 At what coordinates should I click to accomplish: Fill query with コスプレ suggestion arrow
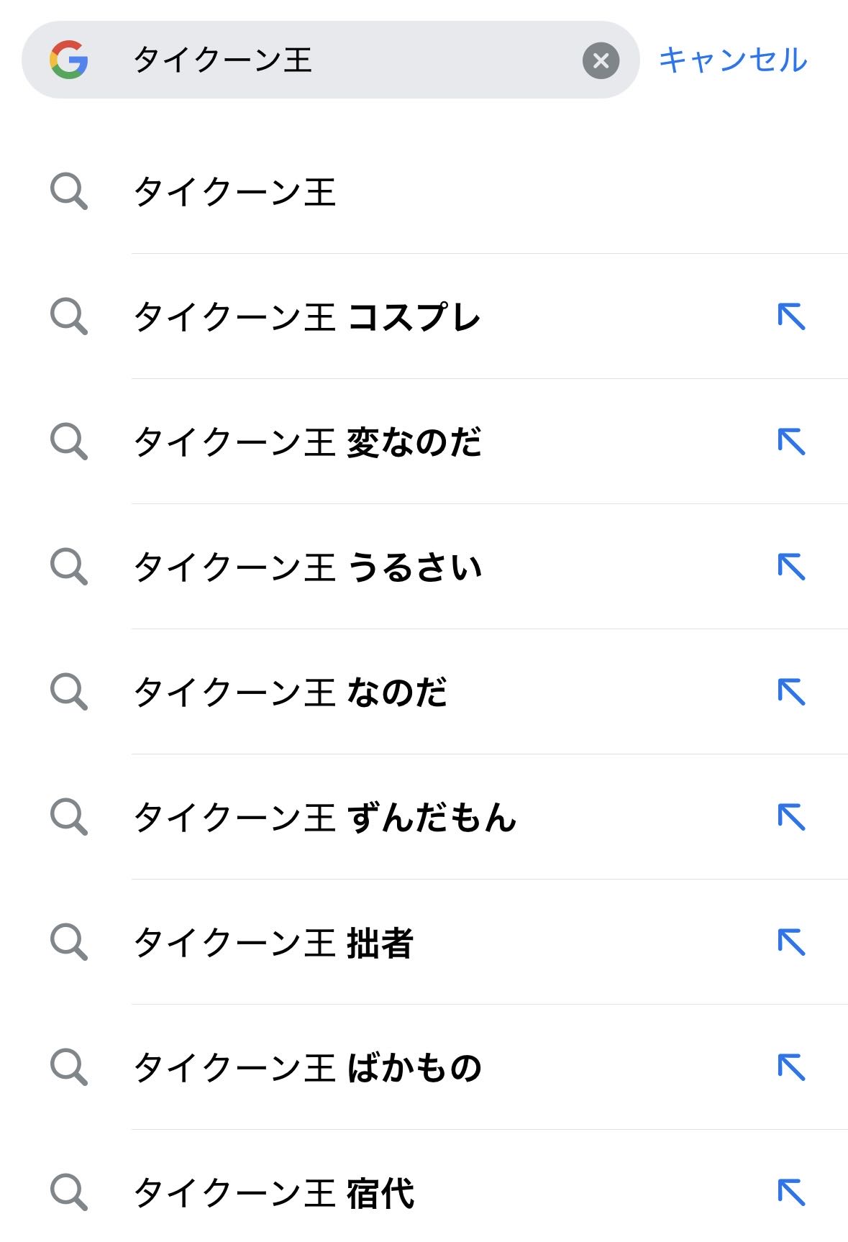pos(791,316)
